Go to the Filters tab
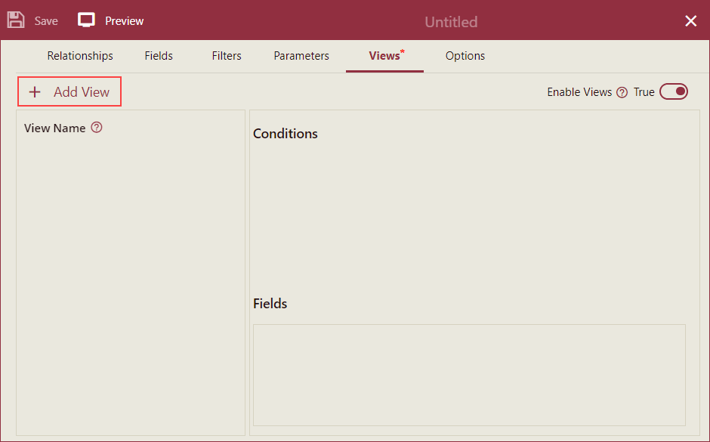Screen dimensions: 710x442 [227, 56]
